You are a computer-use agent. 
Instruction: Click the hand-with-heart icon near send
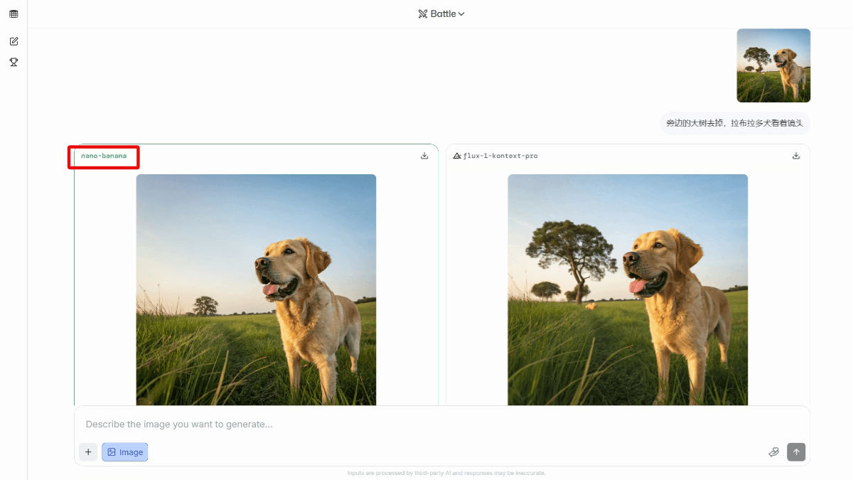click(x=774, y=452)
